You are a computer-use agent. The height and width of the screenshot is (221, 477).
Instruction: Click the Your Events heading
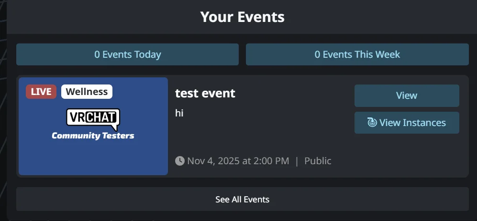242,17
